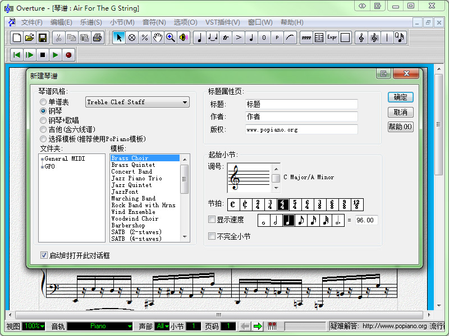The image size is (449, 336).
Task: Select the hand pan tool
Action: [158, 38]
